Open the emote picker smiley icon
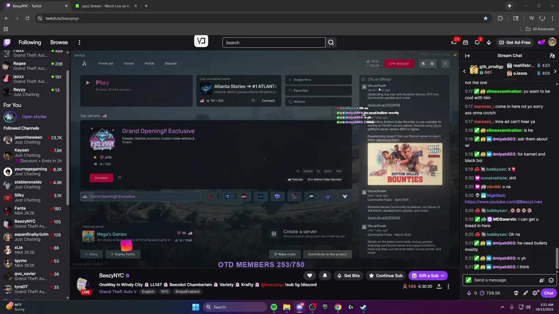The height and width of the screenshot is (314, 559). (551, 280)
